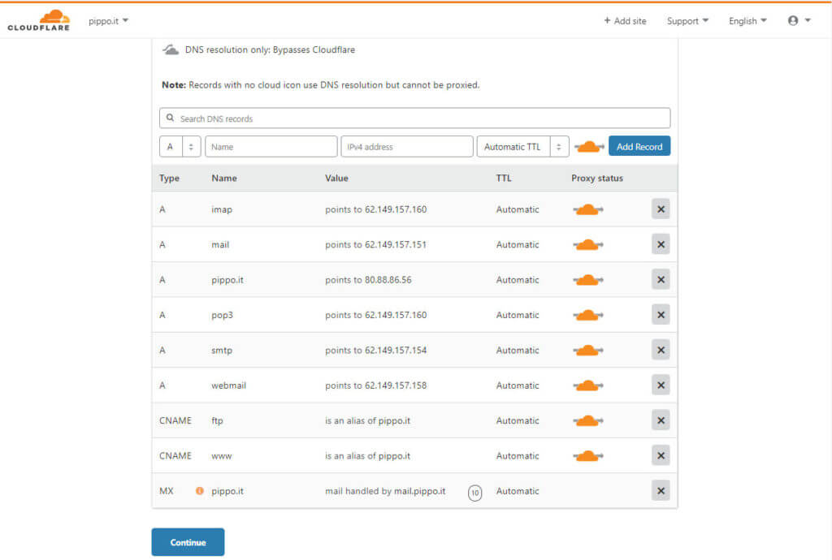This screenshot has height=560, width=832.
Task: Click the Continue button
Action: point(188,542)
